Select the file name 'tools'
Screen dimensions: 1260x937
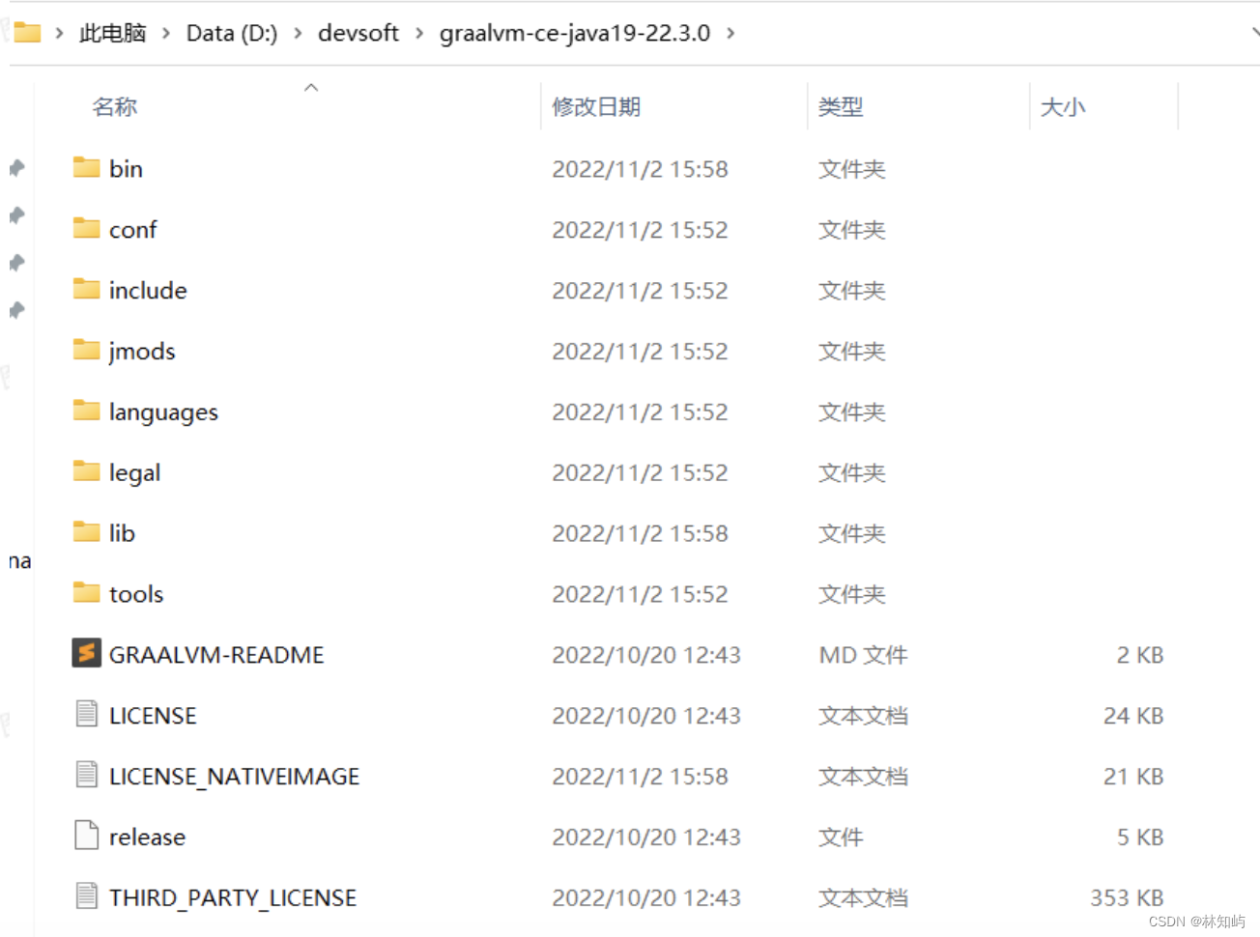[136, 594]
